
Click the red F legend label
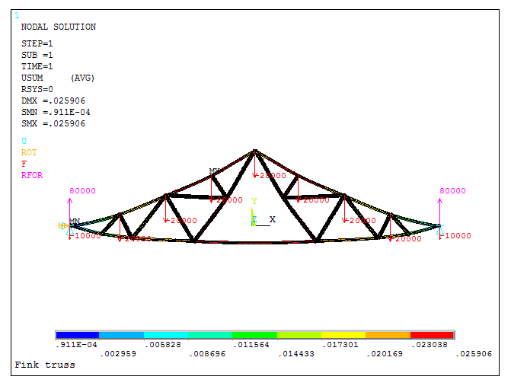(24, 164)
